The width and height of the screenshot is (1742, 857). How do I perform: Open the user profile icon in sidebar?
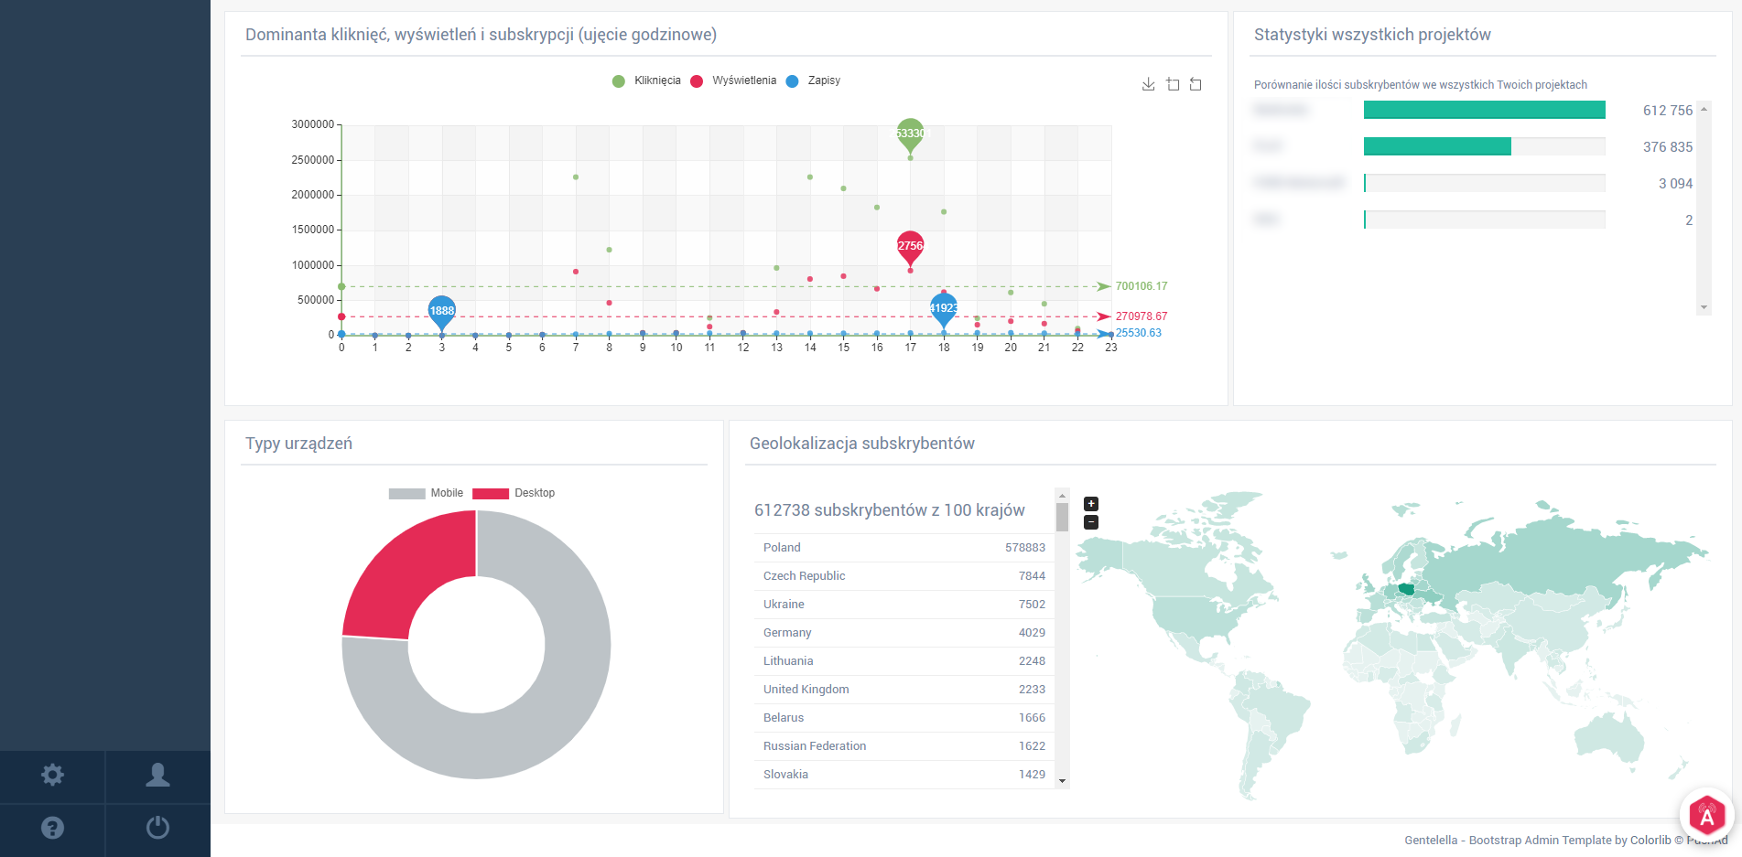click(x=157, y=776)
